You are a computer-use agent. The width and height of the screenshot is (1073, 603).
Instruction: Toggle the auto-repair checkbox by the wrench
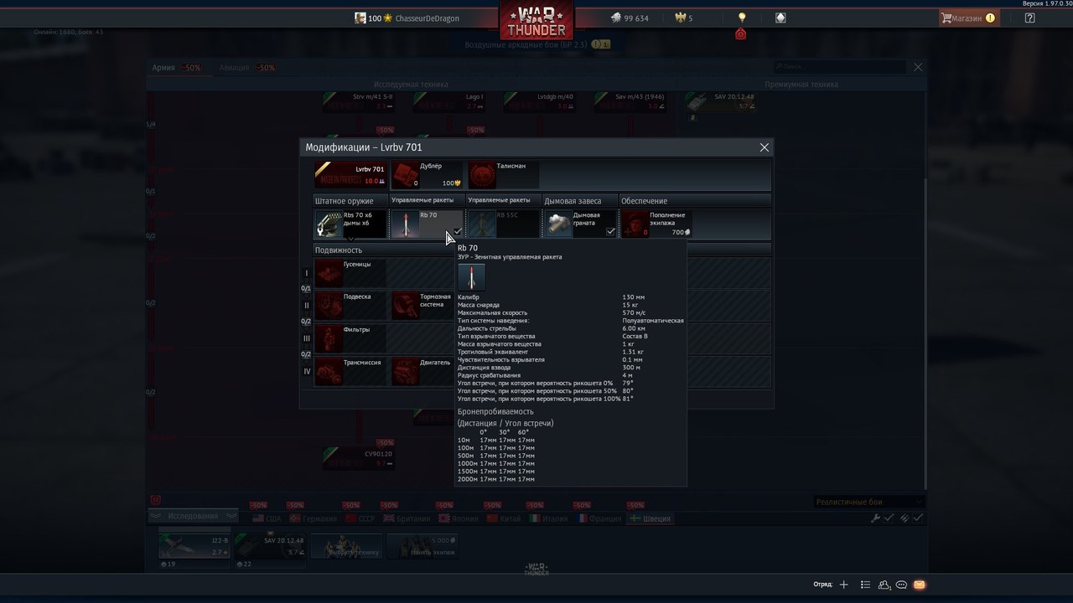pyautogui.click(x=889, y=518)
